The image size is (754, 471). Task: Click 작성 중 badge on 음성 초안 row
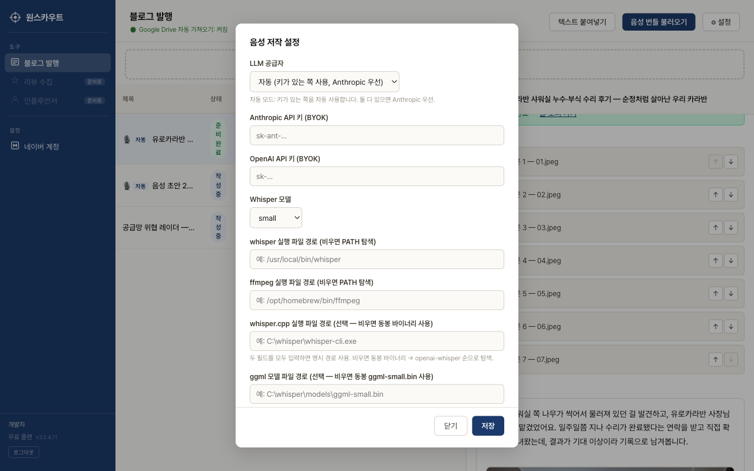tap(218, 185)
